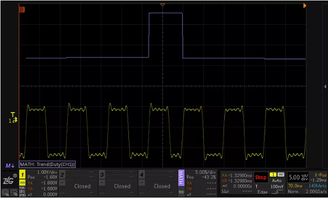This screenshot has width=328, height=198.
Task: Tap channel 2 coupling dash icon
Action: pyautogui.click(x=62, y=182)
